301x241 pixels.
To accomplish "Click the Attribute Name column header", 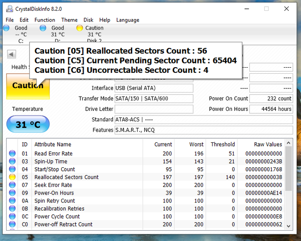I will click(87, 144).
